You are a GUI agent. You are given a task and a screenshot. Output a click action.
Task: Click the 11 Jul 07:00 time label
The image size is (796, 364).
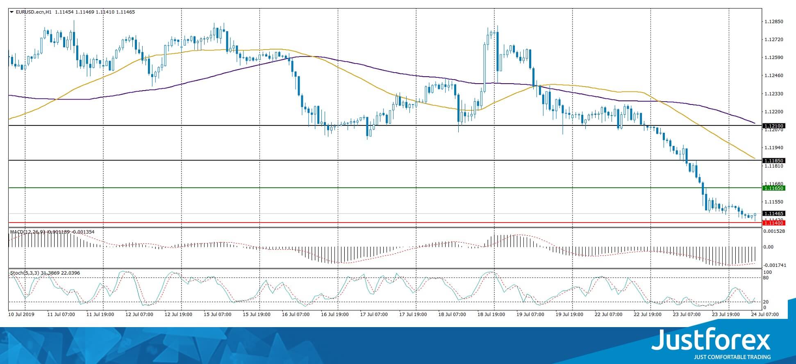pos(61,314)
